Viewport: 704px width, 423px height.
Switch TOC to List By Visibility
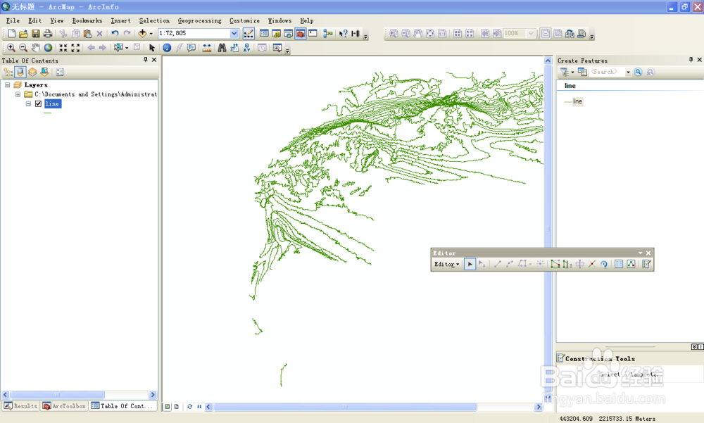[32, 72]
